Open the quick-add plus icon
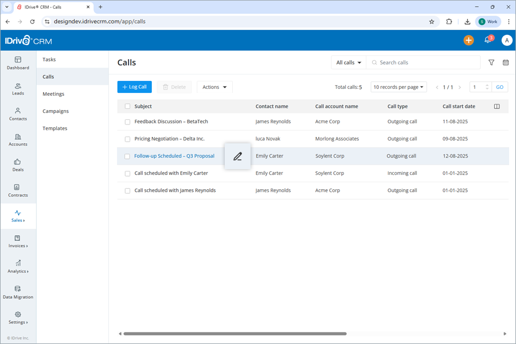516x344 pixels. point(468,40)
